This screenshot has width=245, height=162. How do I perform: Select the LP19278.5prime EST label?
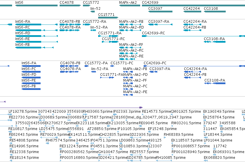pos(23,112)
